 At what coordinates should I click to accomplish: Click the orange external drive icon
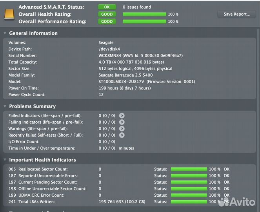(x=9, y=15)
